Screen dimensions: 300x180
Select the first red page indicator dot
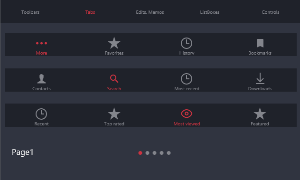[x=140, y=153]
